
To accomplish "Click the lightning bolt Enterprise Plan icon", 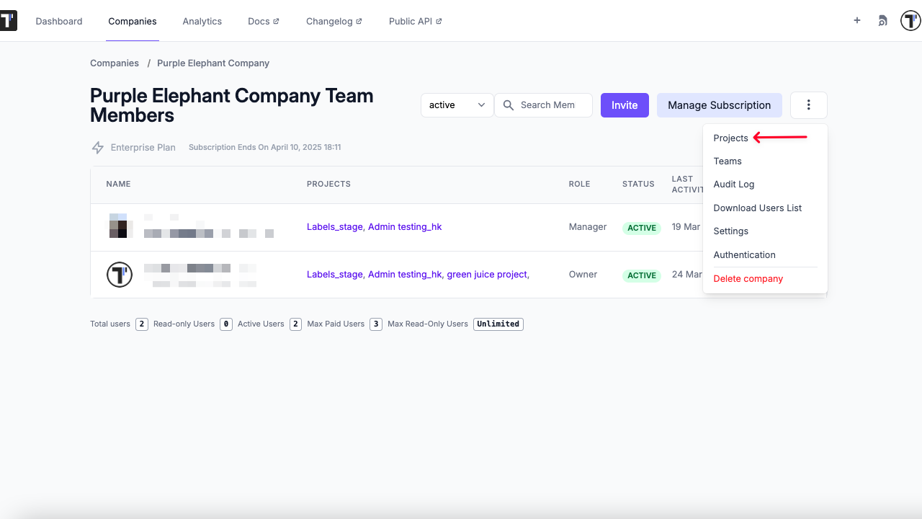I will (98, 147).
